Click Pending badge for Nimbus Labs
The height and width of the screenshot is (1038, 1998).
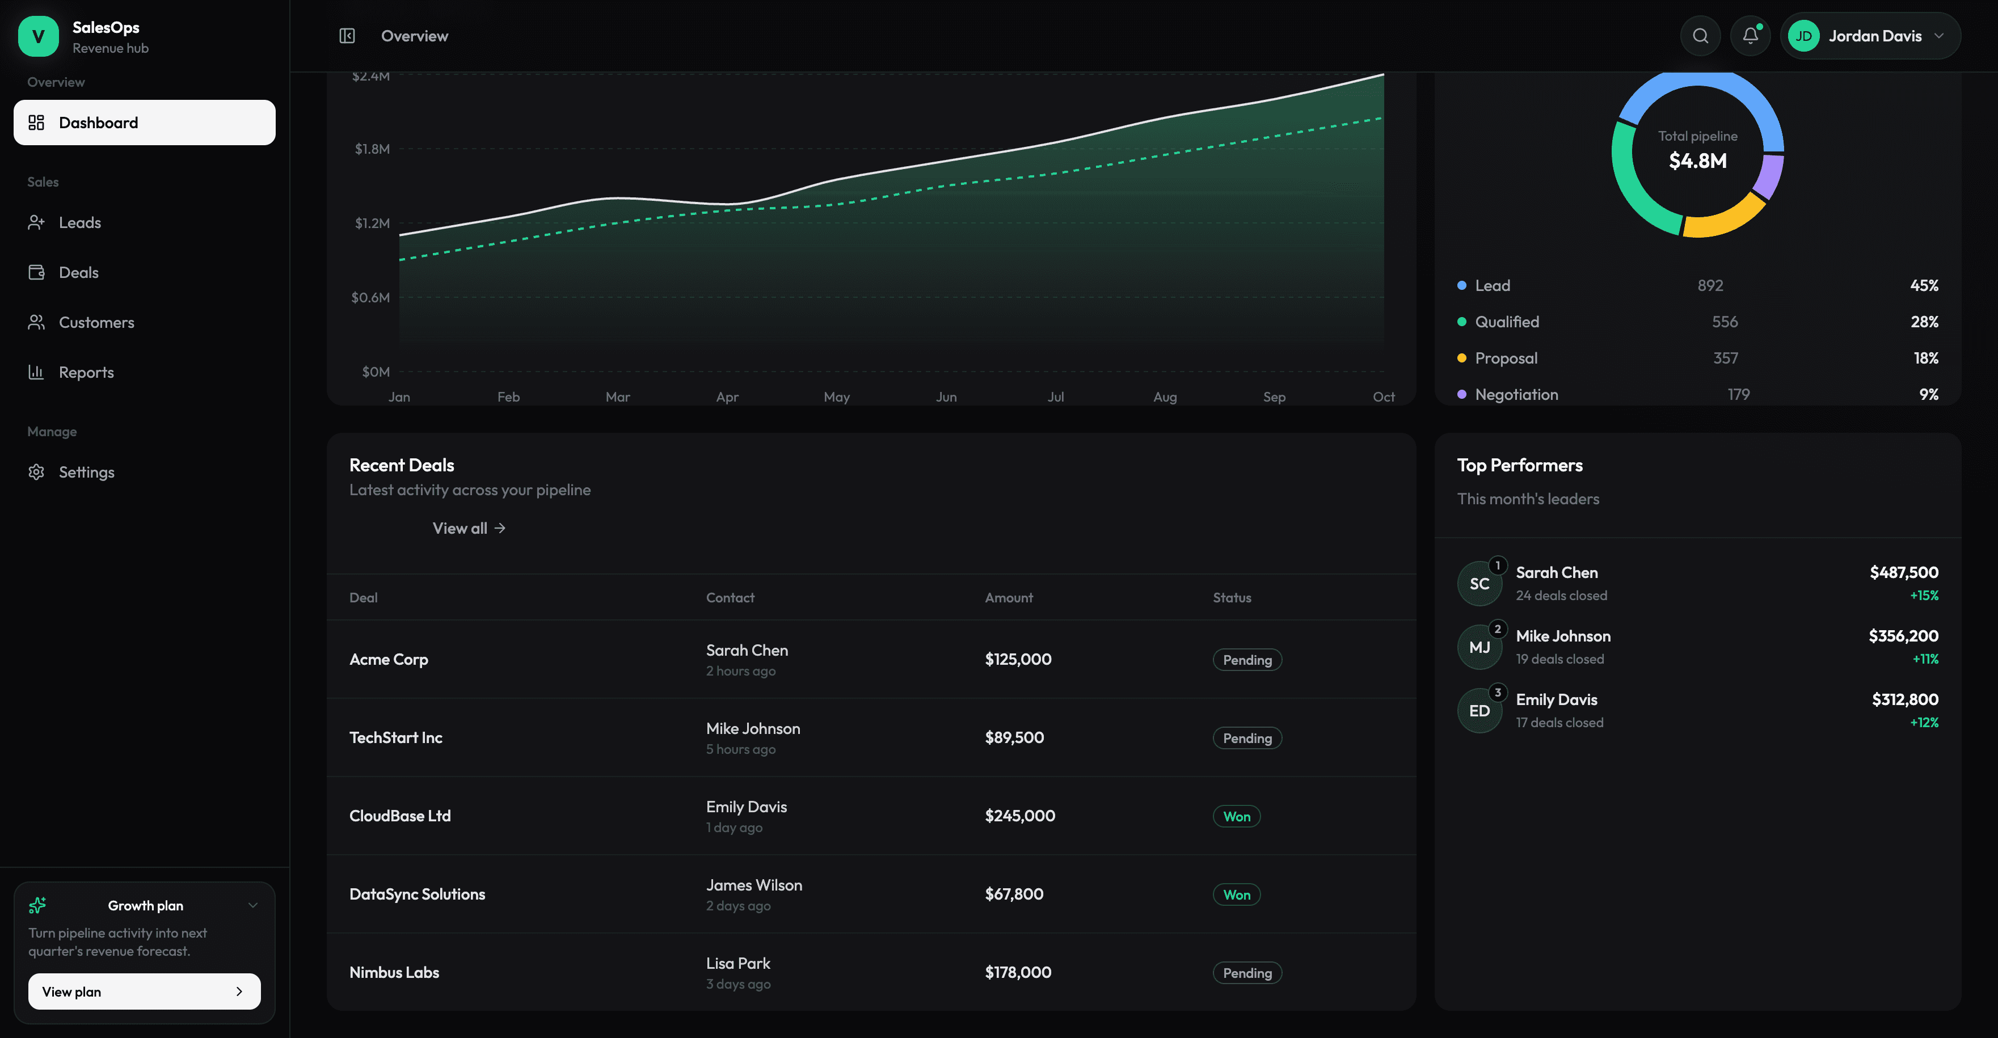(1247, 973)
